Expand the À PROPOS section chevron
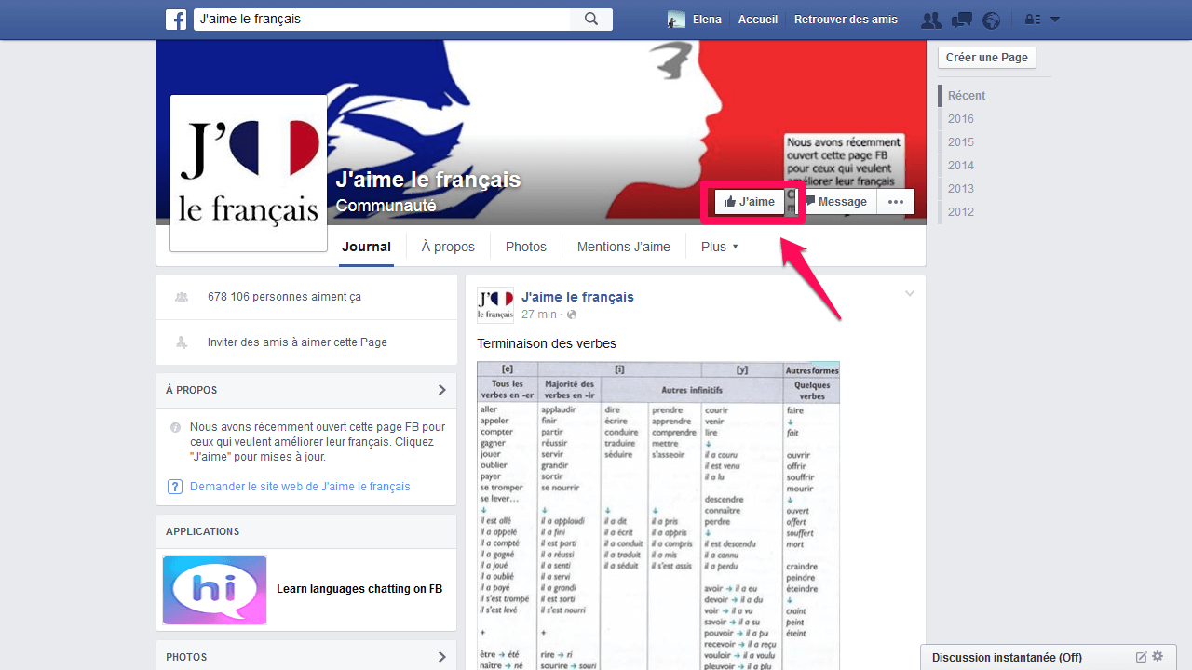This screenshot has width=1192, height=670. (441, 390)
